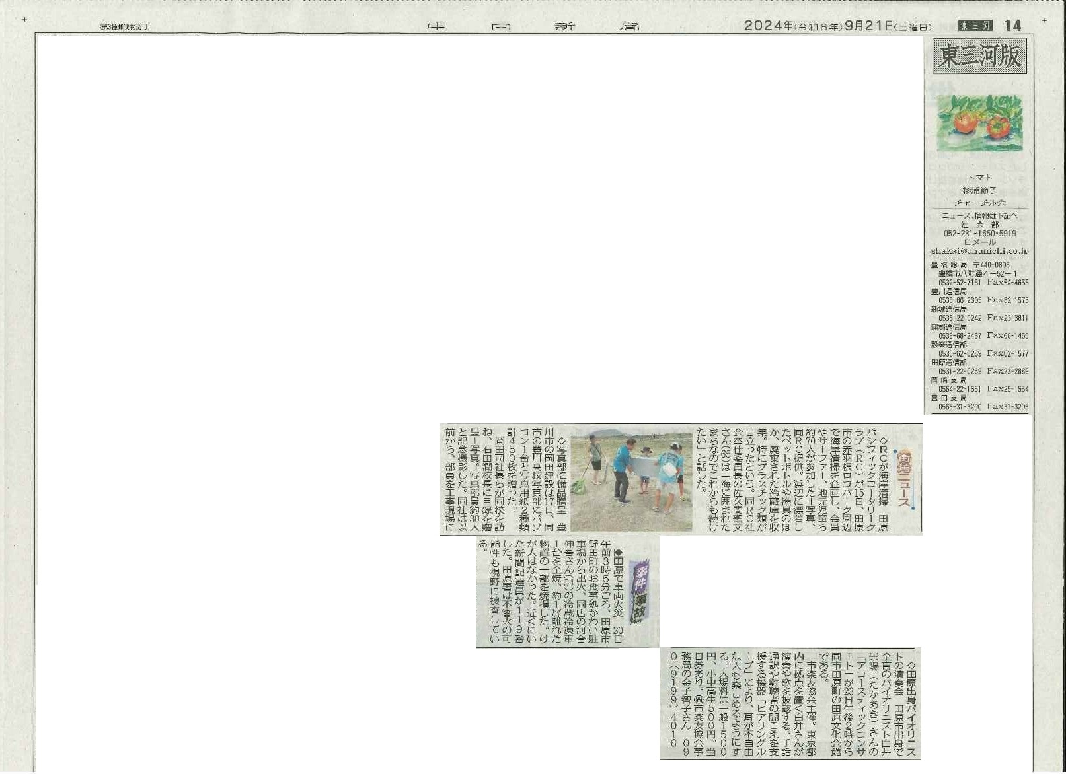Click the caption トマト under painting
1066x774 pixels.
coord(979,178)
